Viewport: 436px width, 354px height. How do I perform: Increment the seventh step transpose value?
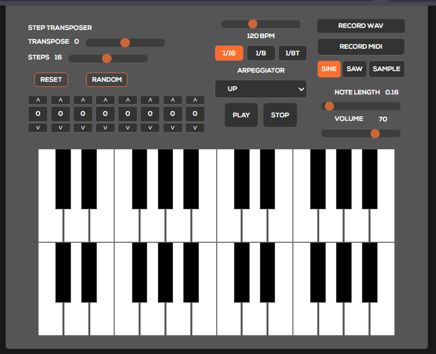click(173, 100)
